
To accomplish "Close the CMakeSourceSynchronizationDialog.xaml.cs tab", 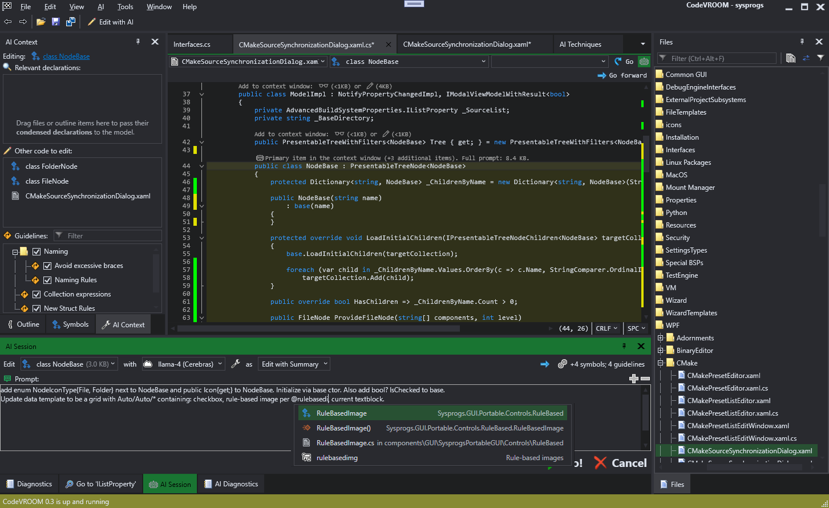I will point(389,44).
